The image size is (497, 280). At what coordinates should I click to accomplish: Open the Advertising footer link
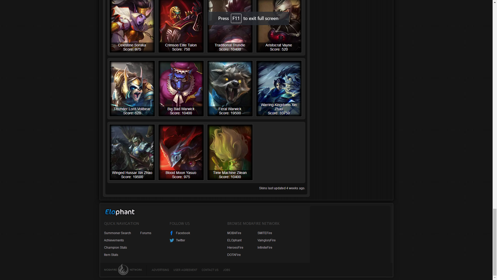click(160, 270)
